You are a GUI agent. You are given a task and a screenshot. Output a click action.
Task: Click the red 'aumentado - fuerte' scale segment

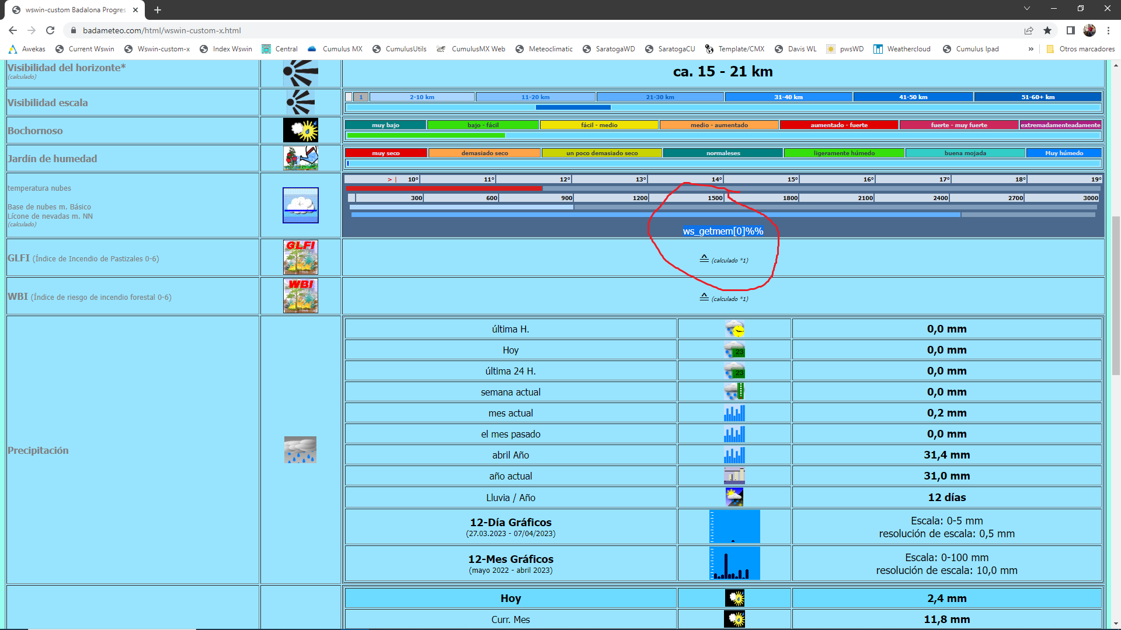838,125
